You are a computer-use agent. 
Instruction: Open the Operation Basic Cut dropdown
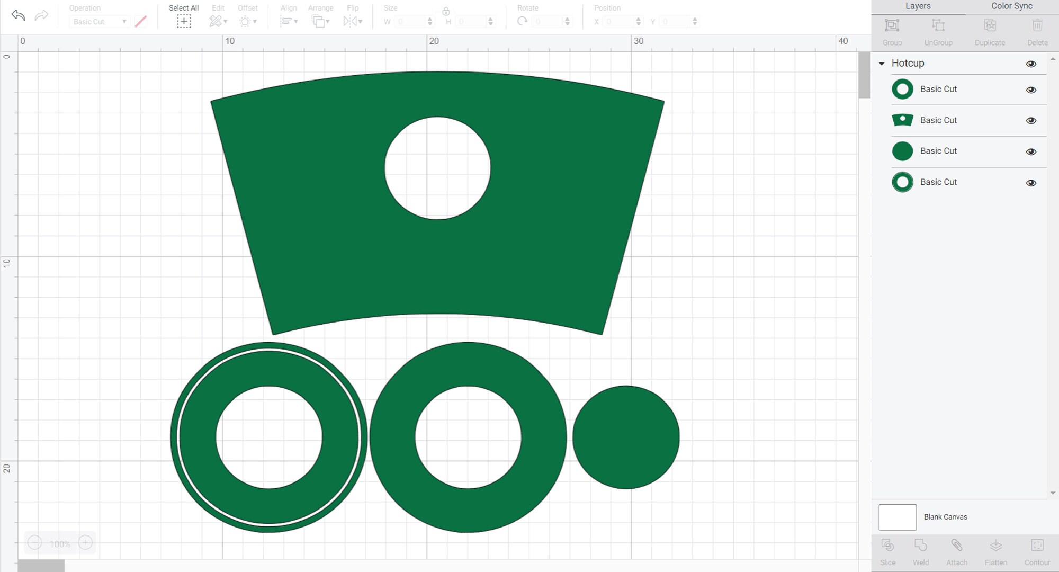(x=100, y=22)
